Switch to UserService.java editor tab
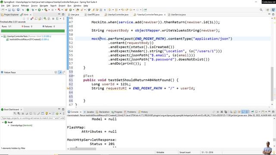Screen dimensions: 276x155 click(177, 15)
